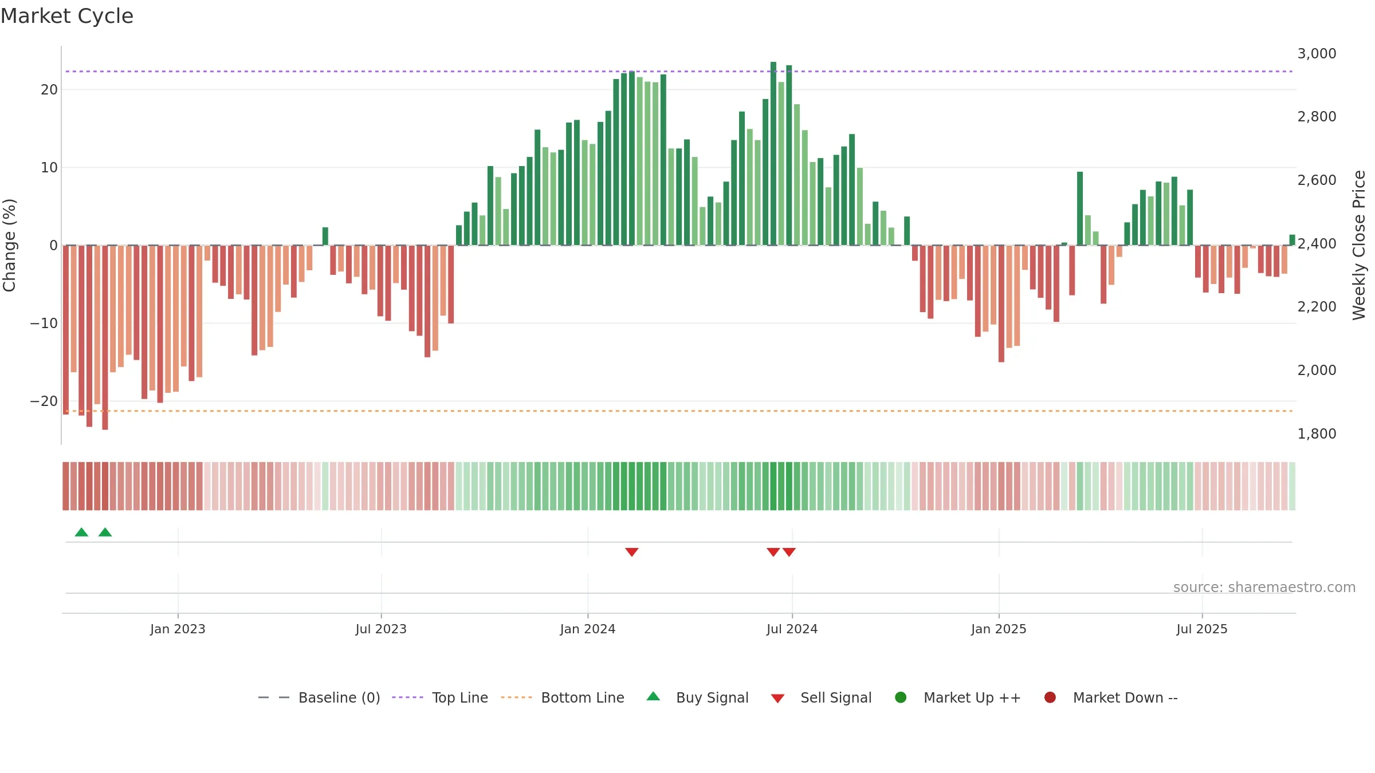This screenshot has width=1375, height=773.
Task: Click the green Buy Signal triangle in legend
Action: click(x=653, y=696)
